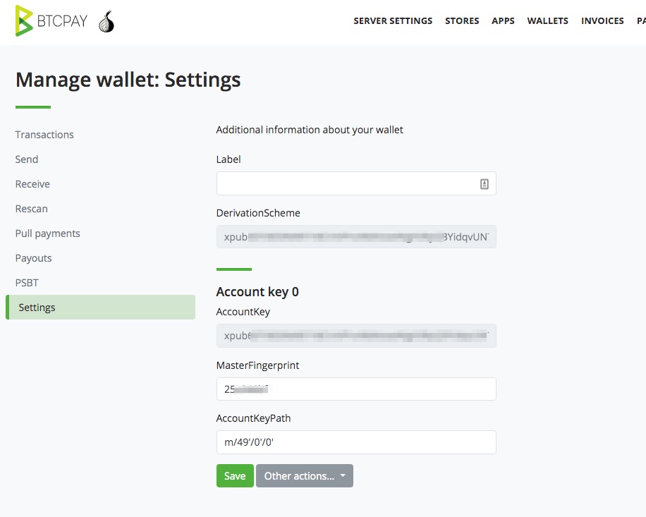Open Wallets in the top navigation
Image resolution: width=646 pixels, height=517 pixels.
547,20
